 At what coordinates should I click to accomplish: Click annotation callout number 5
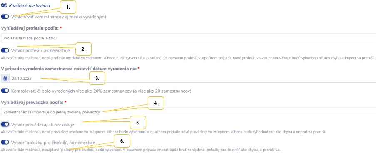click(138, 122)
